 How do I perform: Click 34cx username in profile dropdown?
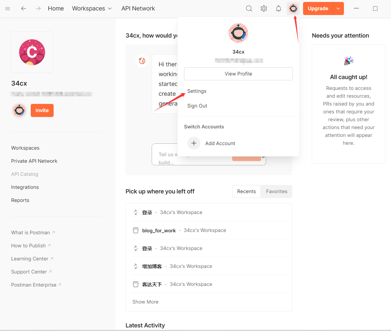click(x=238, y=52)
